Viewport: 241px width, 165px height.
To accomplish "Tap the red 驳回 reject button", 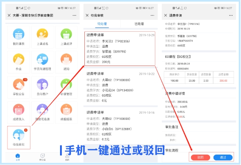I will (x=201, y=157).
